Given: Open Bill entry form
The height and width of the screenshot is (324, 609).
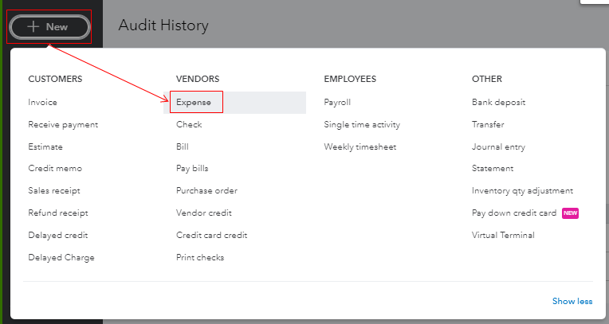Looking at the screenshot, I should click(x=183, y=147).
